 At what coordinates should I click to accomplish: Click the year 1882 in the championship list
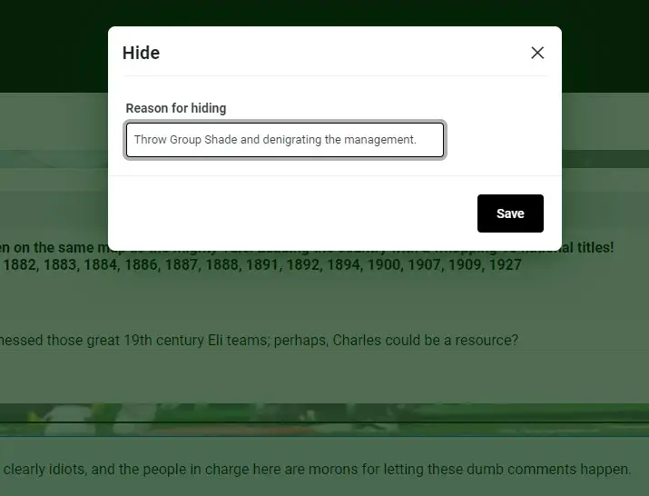pyautogui.click(x=25, y=265)
